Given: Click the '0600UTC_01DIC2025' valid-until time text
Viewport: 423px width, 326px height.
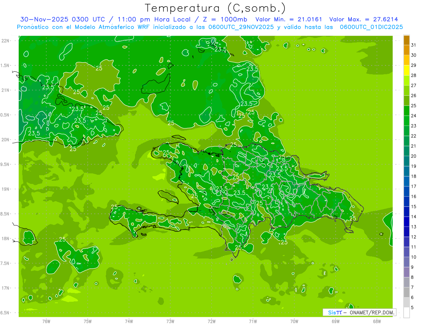Looking at the screenshot, I should (x=371, y=27).
